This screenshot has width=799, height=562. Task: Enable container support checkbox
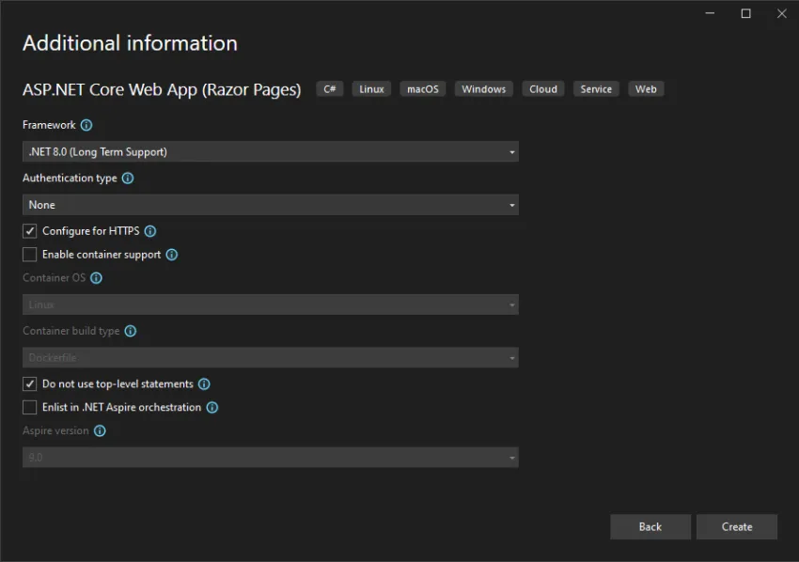pyautogui.click(x=29, y=254)
